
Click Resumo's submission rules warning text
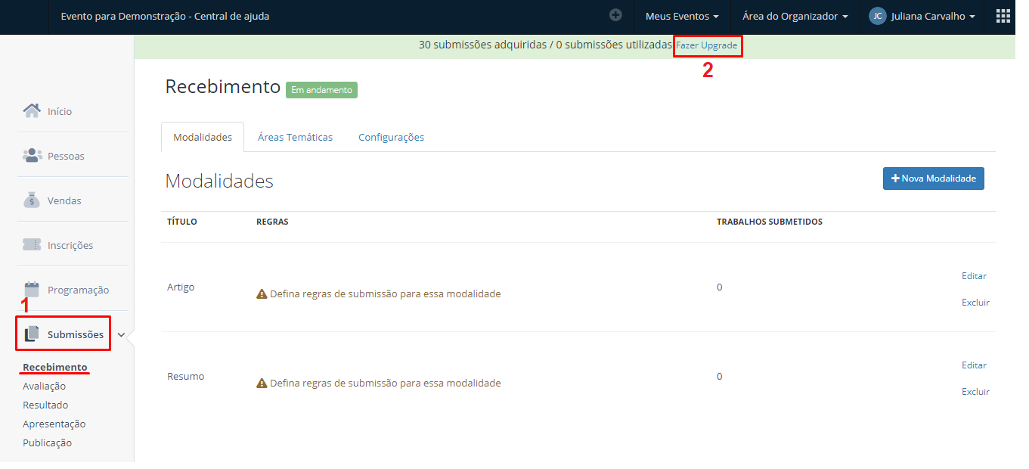click(385, 383)
